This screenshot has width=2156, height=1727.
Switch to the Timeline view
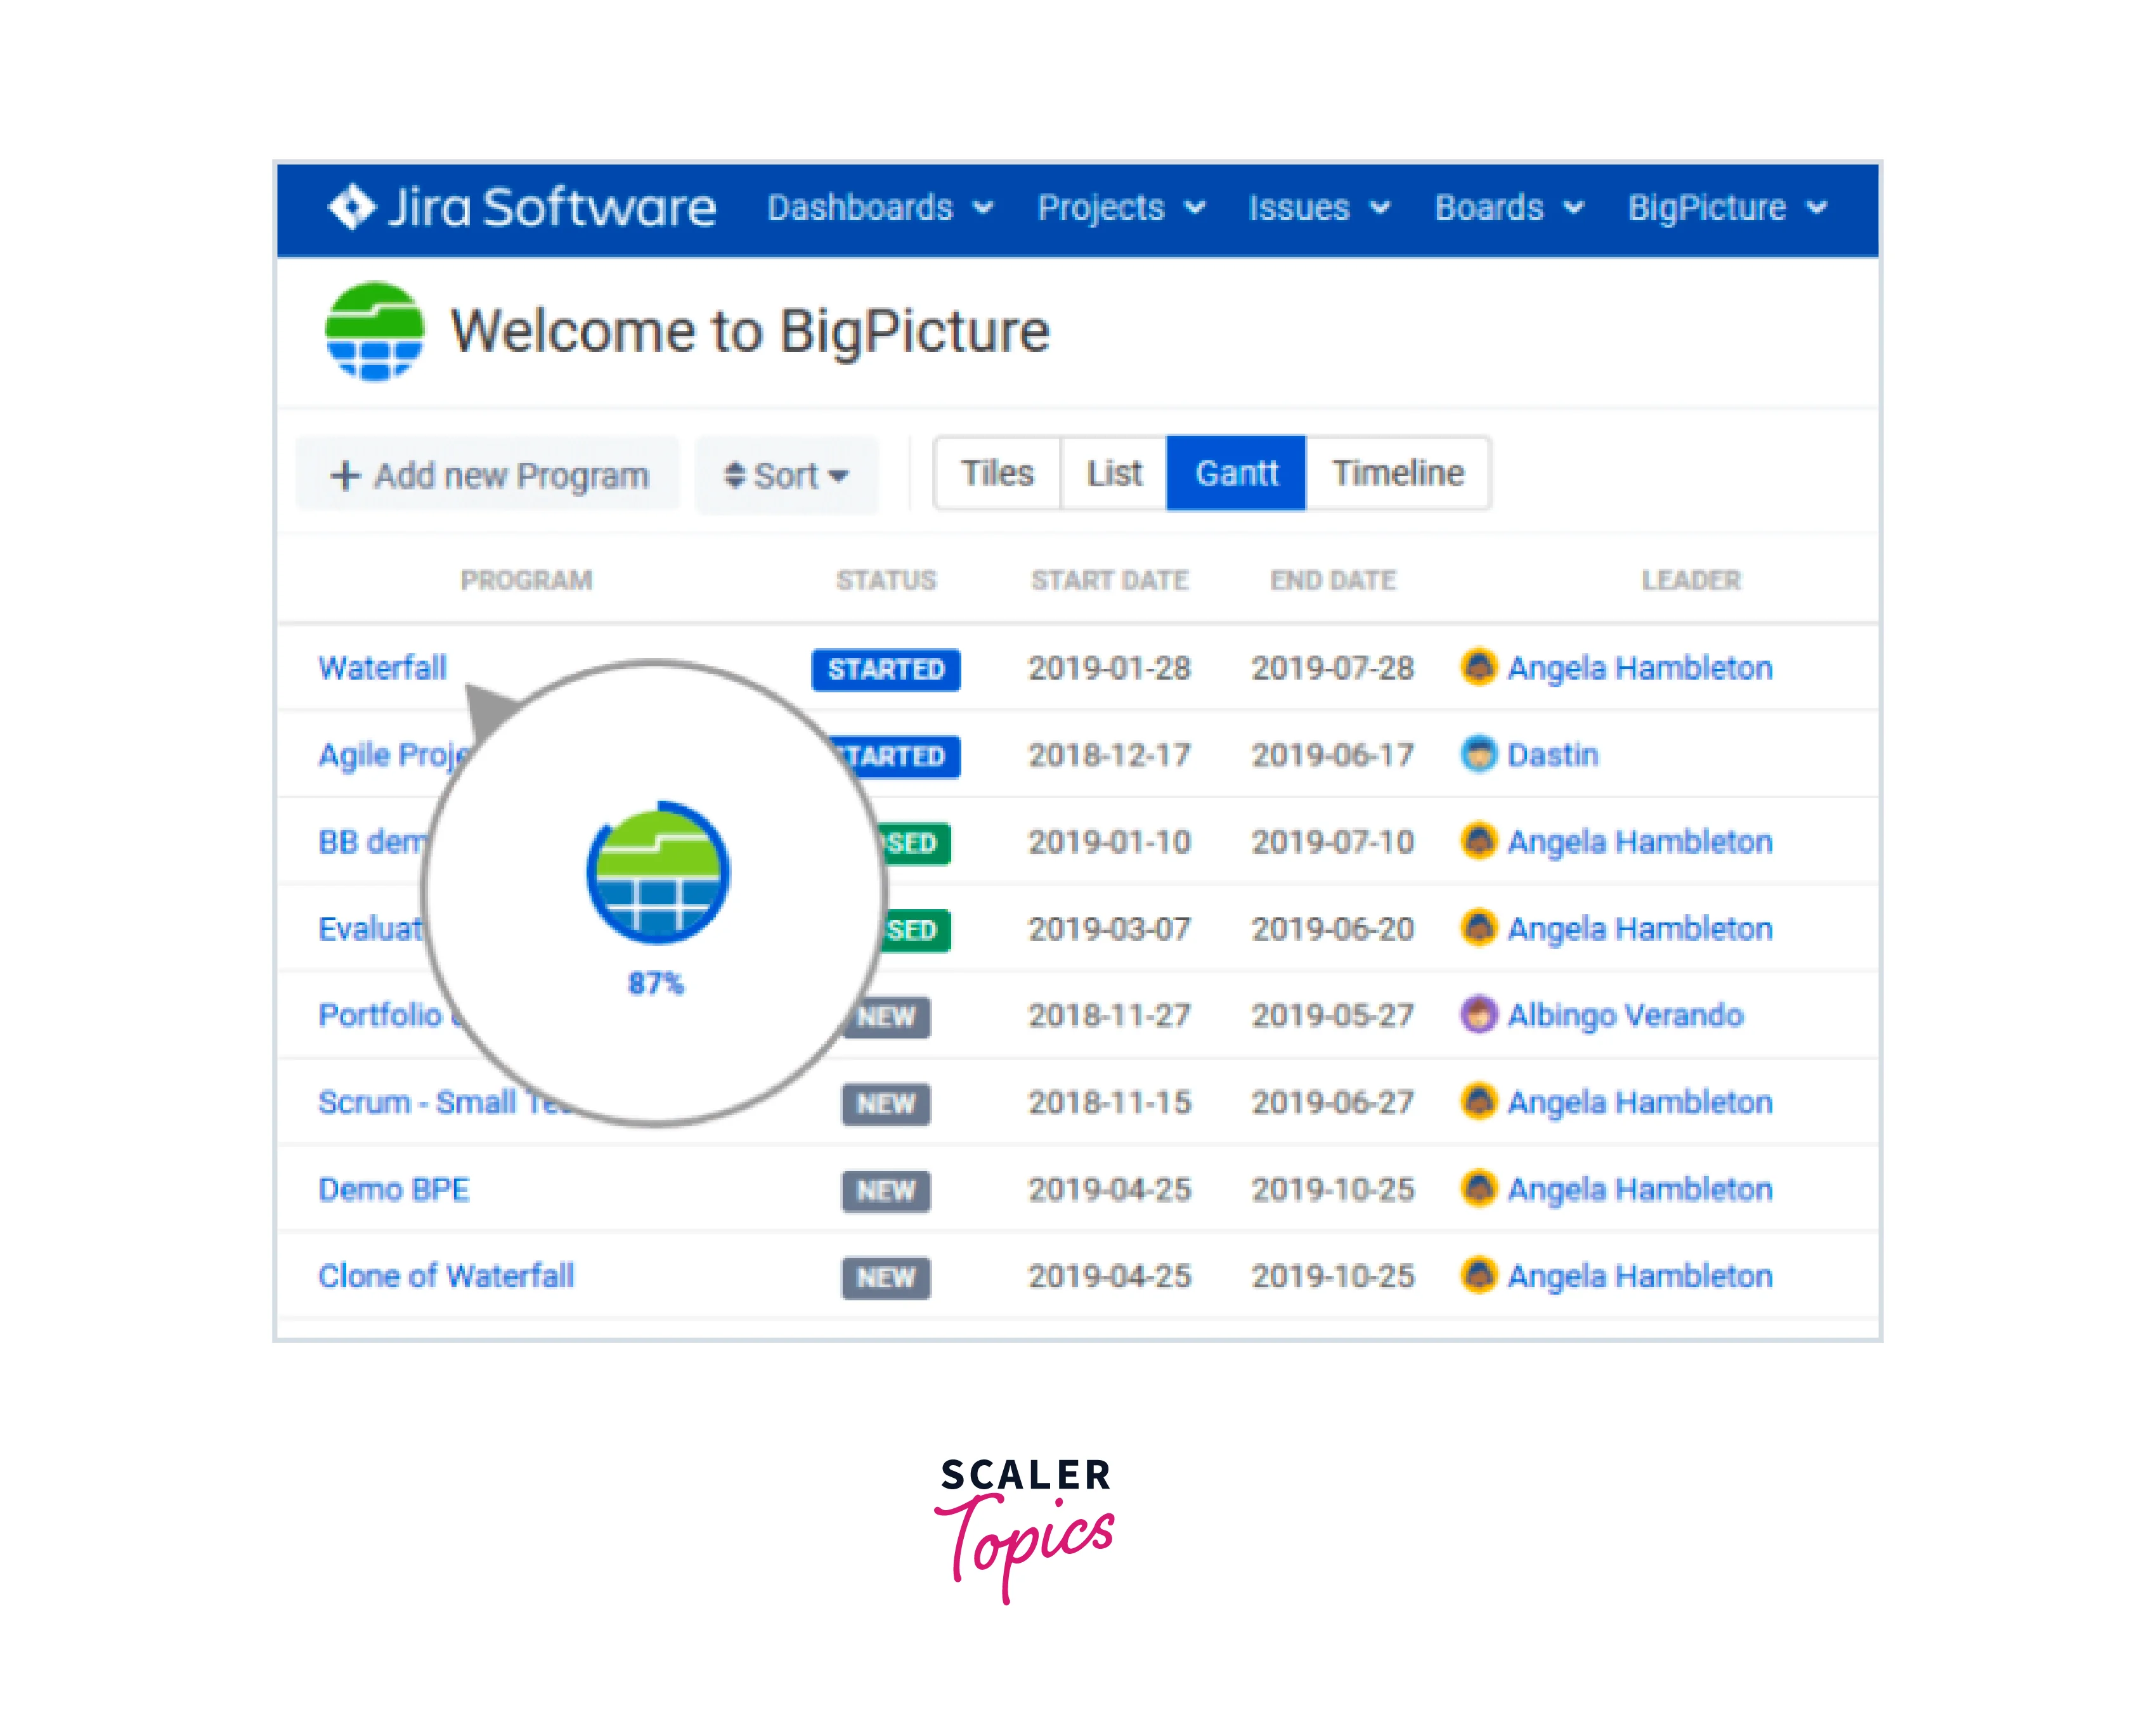pos(1397,473)
